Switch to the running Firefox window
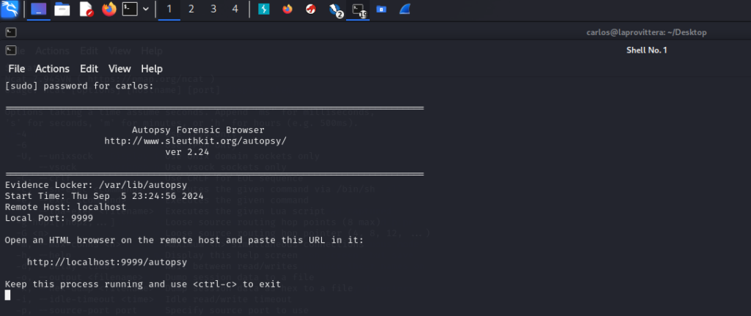751x316 pixels. point(287,10)
